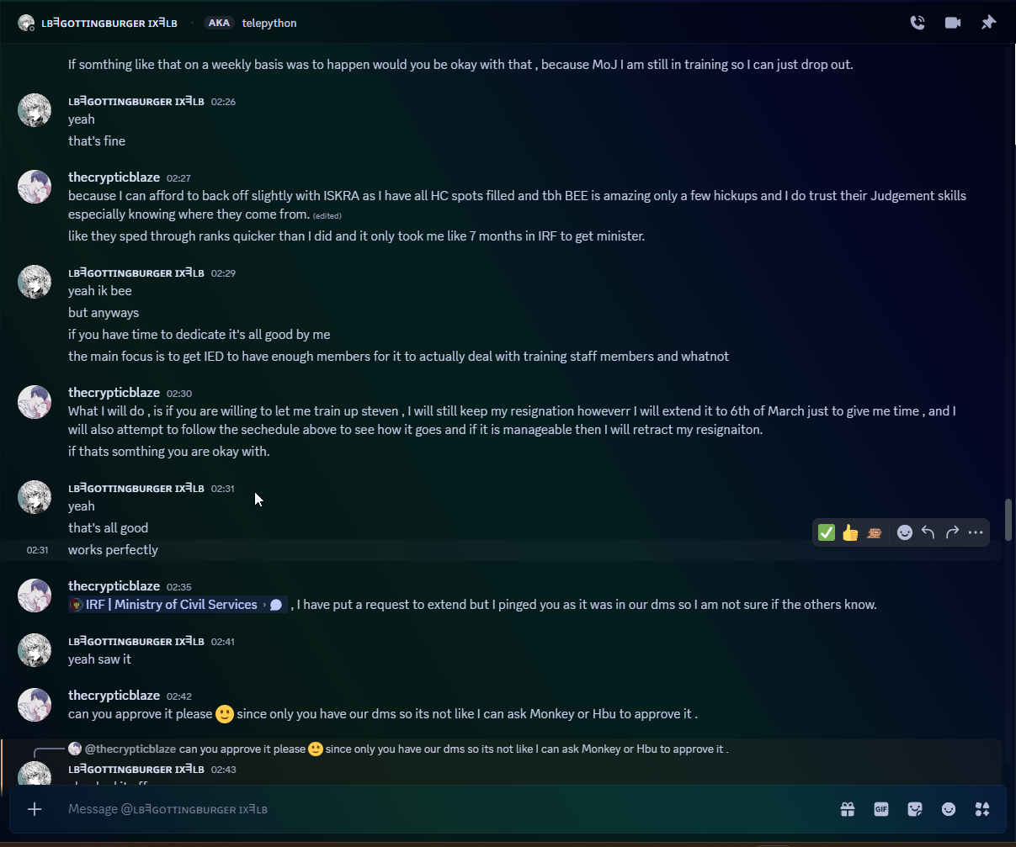Click thecrypticblaze username at 02:35
1016x847 pixels.
click(114, 586)
